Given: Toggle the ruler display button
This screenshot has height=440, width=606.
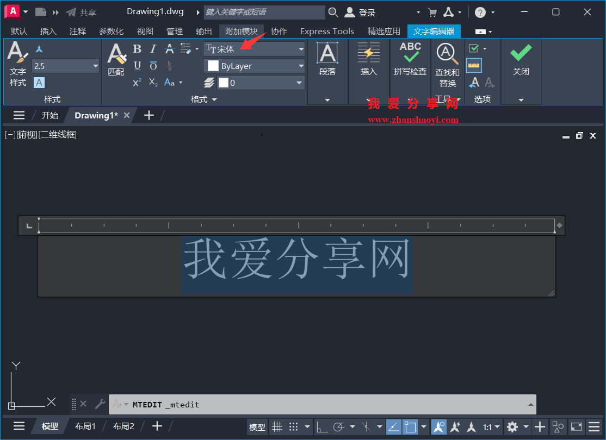Looking at the screenshot, I should click(474, 66).
